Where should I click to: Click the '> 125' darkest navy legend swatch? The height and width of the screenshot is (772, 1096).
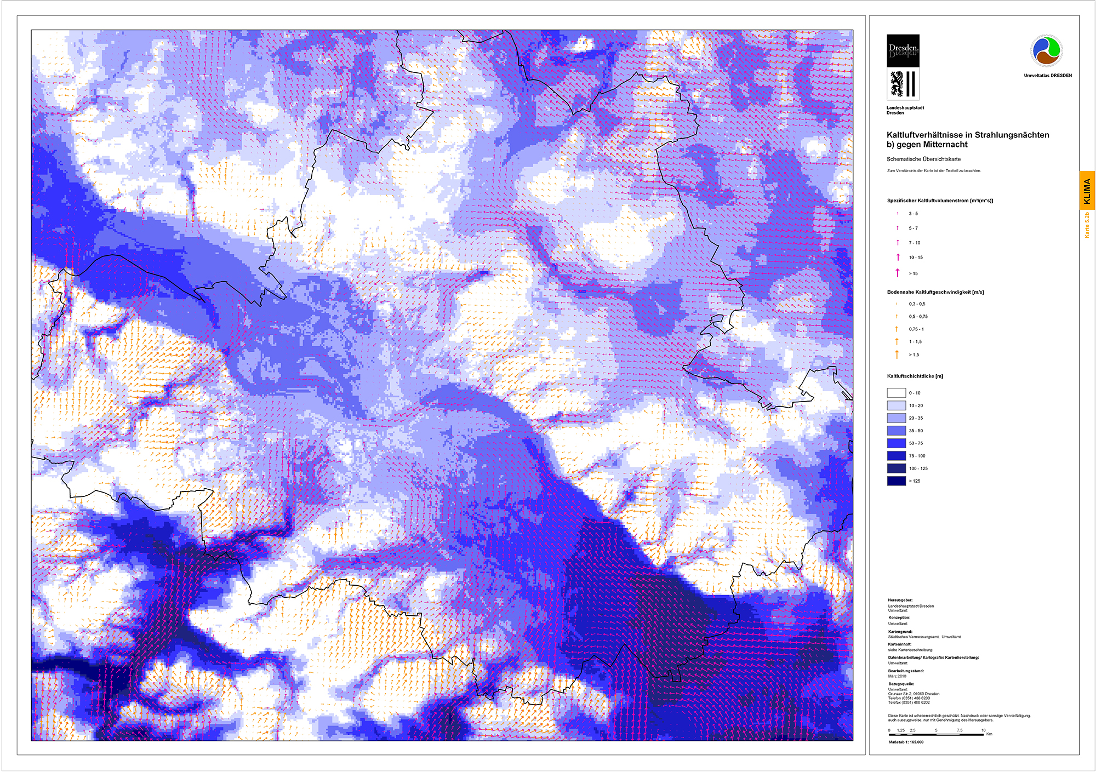(897, 481)
